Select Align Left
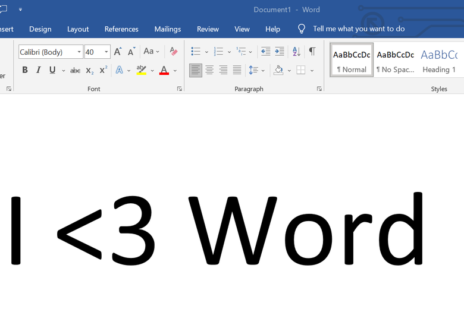Viewport: 464px width, 309px height. (x=196, y=70)
